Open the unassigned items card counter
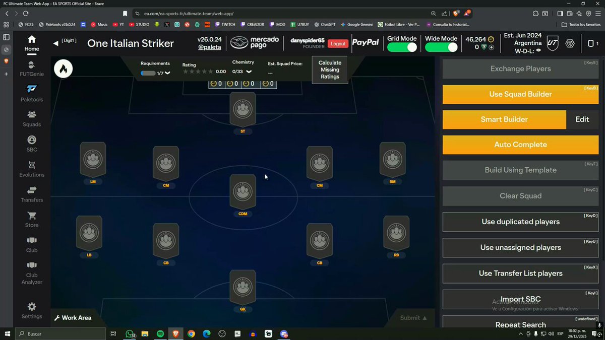605x340 pixels. (593, 44)
